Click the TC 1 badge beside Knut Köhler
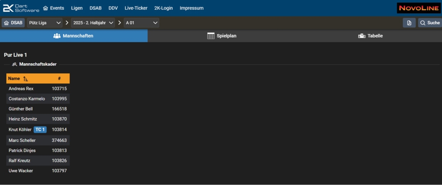The image size is (442, 185). click(40, 130)
